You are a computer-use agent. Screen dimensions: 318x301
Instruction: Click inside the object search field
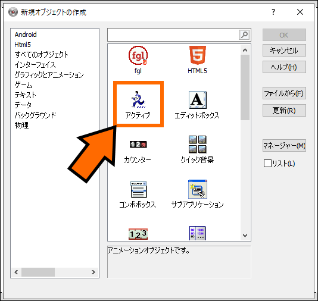(173, 35)
